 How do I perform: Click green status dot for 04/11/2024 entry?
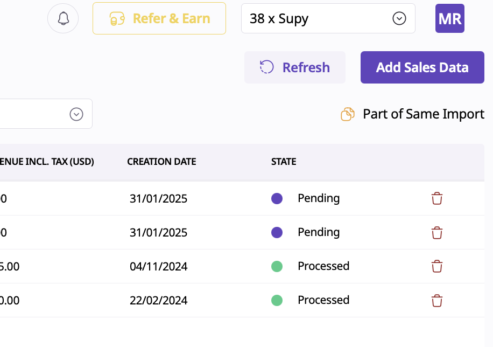(x=277, y=266)
